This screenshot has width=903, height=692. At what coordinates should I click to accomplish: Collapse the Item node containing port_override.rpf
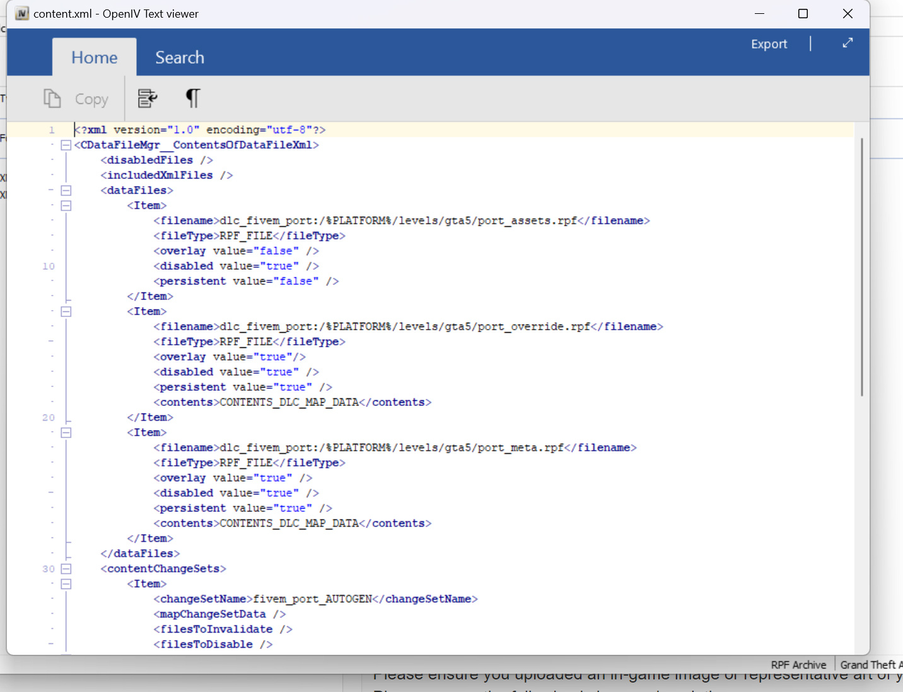tap(66, 311)
